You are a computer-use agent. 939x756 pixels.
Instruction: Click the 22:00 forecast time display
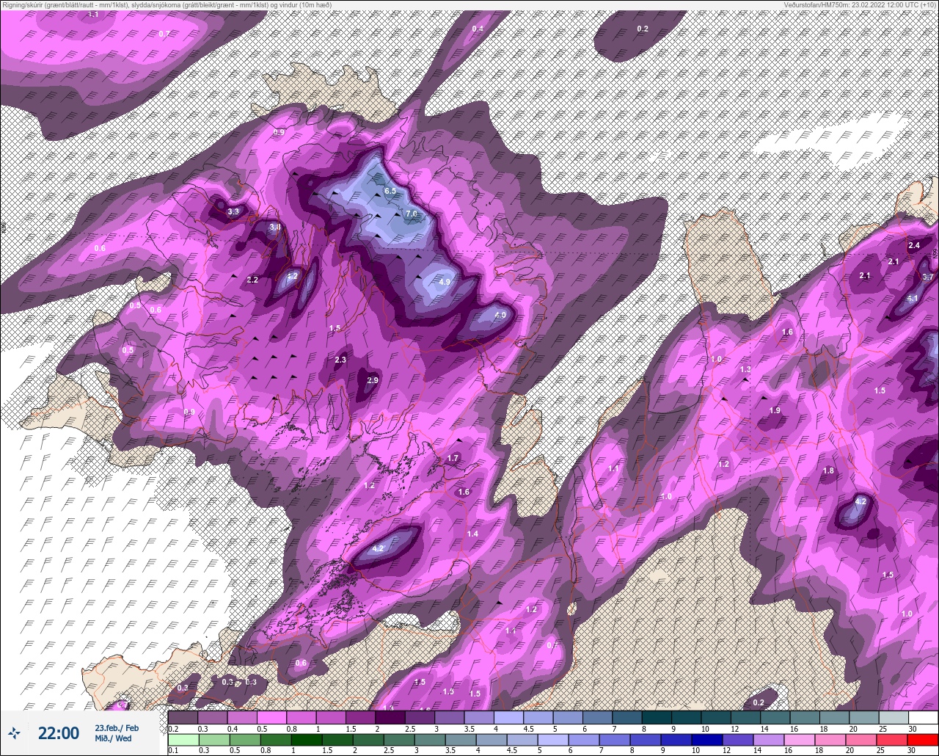pos(59,733)
